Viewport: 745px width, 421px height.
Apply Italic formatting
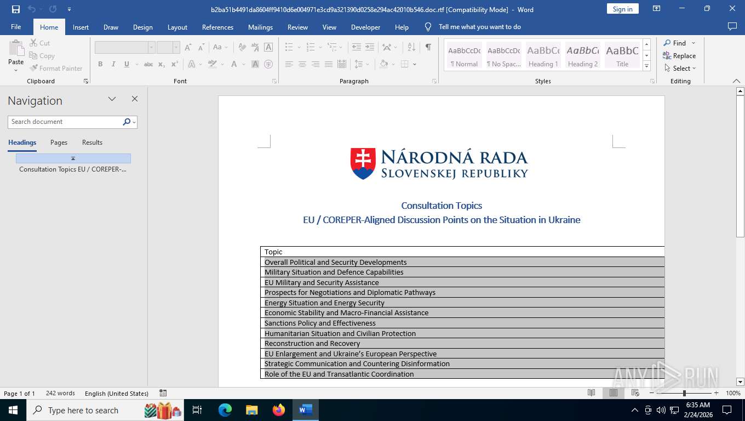click(x=113, y=64)
